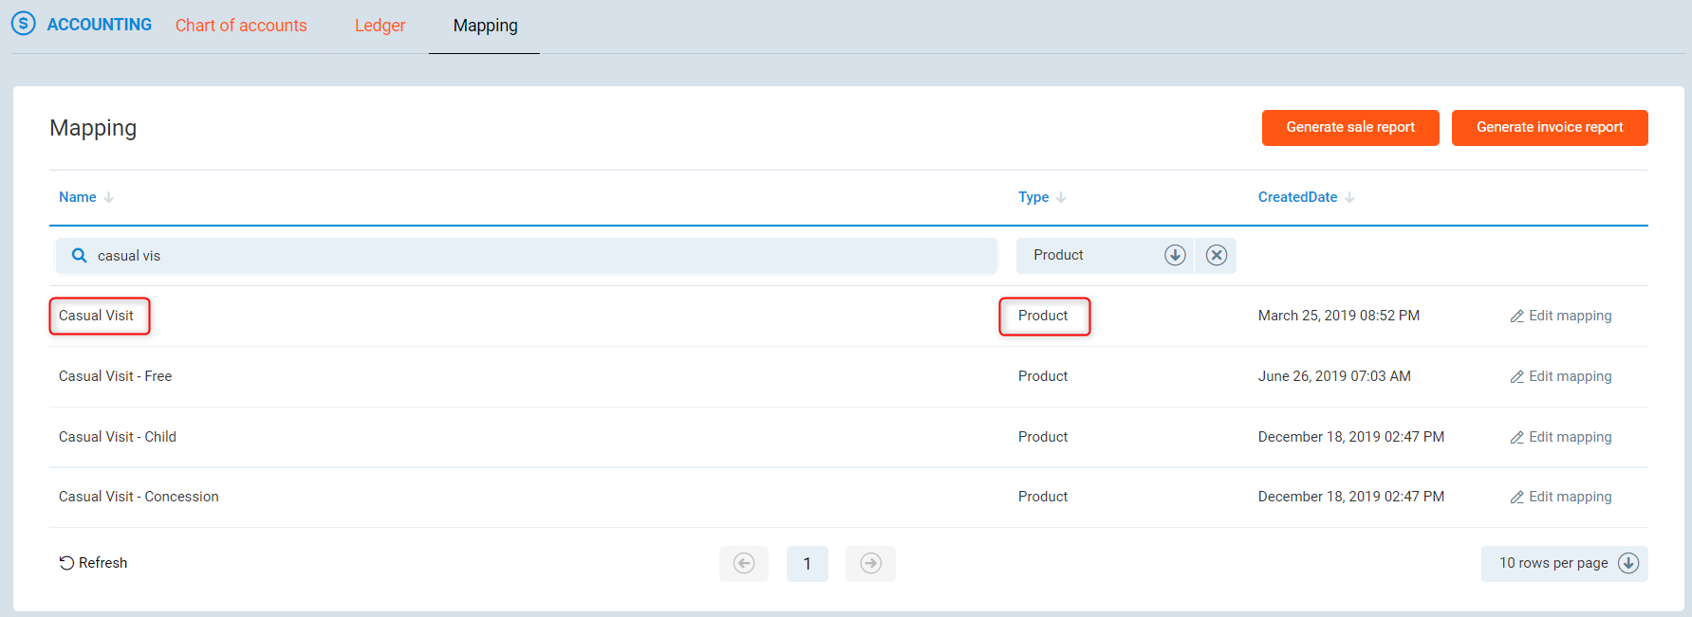
Task: Refresh the mapping table
Action: (x=93, y=563)
